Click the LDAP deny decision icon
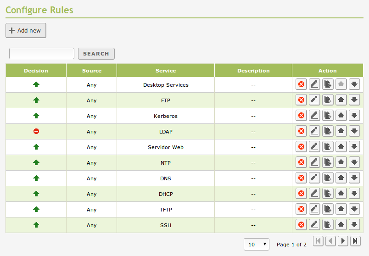This screenshot has height=256, width=369. pyautogui.click(x=36, y=131)
